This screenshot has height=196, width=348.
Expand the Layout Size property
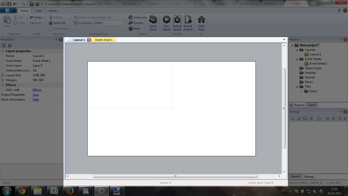(2, 75)
